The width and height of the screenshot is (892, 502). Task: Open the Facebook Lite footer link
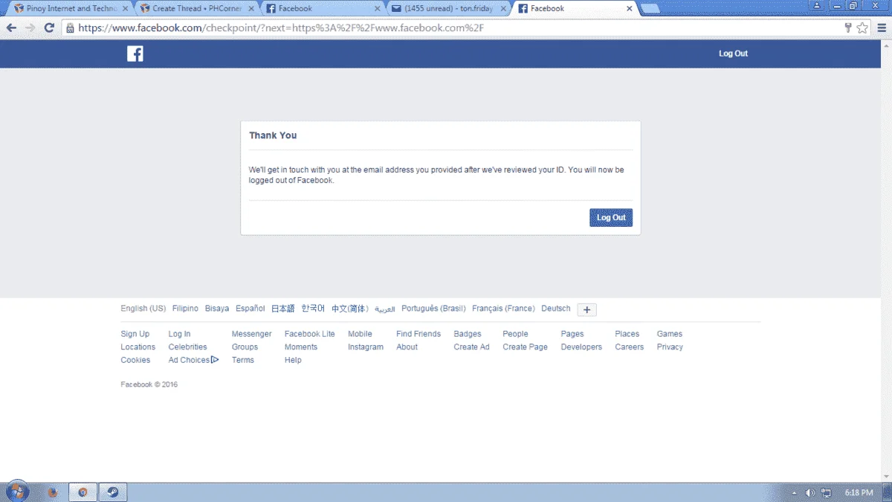(x=309, y=334)
